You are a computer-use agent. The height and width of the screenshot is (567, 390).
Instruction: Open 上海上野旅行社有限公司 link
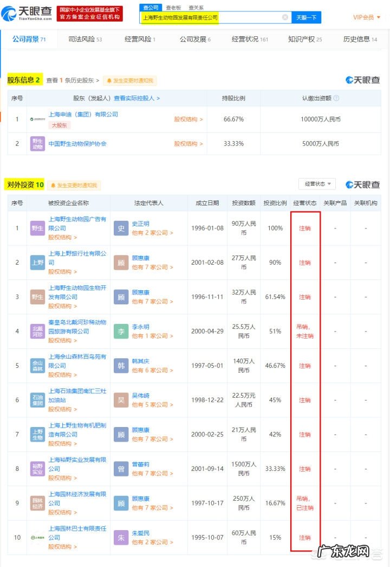[x=77, y=258]
